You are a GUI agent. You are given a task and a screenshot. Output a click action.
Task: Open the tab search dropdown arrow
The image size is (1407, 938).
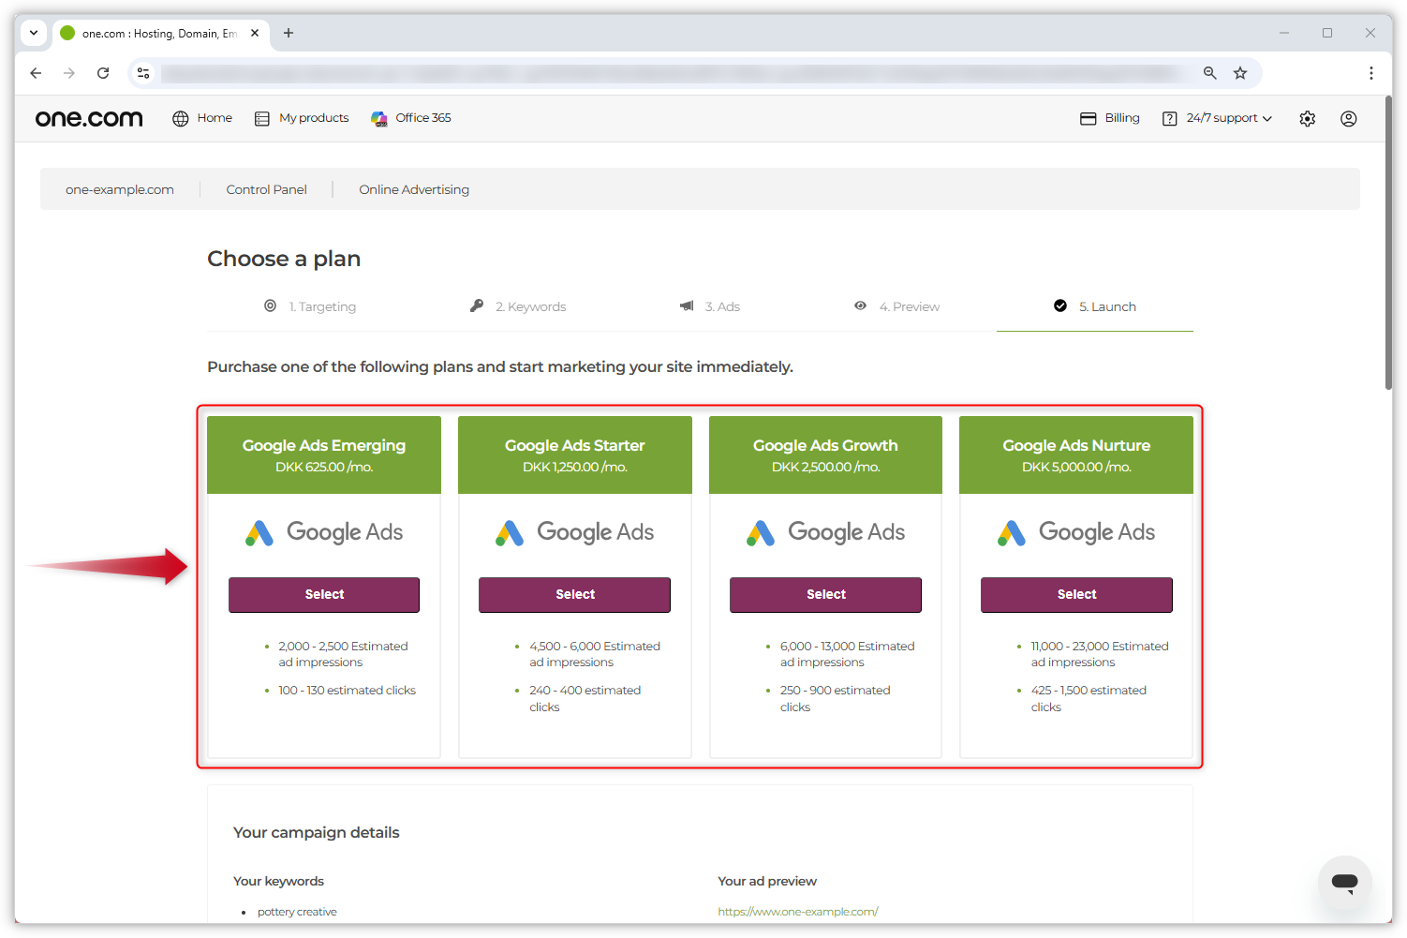(34, 33)
